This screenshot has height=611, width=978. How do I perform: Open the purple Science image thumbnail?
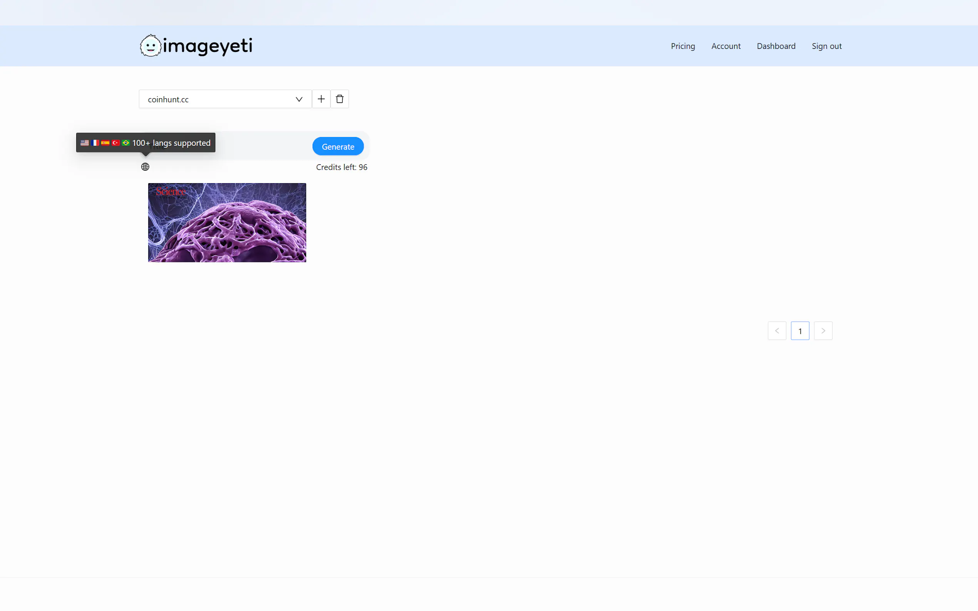click(x=227, y=223)
